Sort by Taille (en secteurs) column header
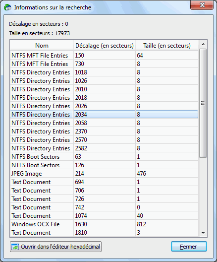 (x=167, y=46)
